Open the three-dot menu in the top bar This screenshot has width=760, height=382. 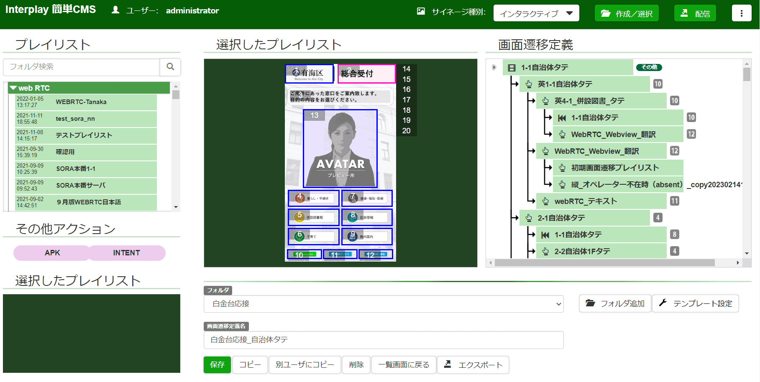coord(741,13)
